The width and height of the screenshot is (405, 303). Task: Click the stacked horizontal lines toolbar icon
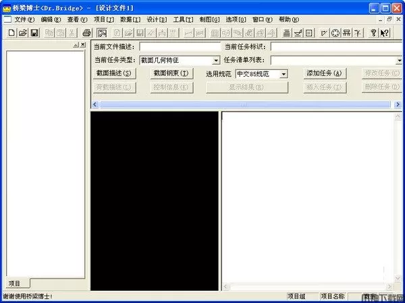pos(286,33)
